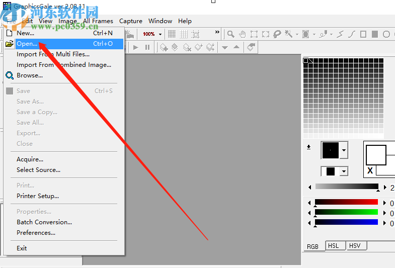Click the duplicate layer icon
The width and height of the screenshot is (395, 268).
pyautogui.click(x=175, y=47)
